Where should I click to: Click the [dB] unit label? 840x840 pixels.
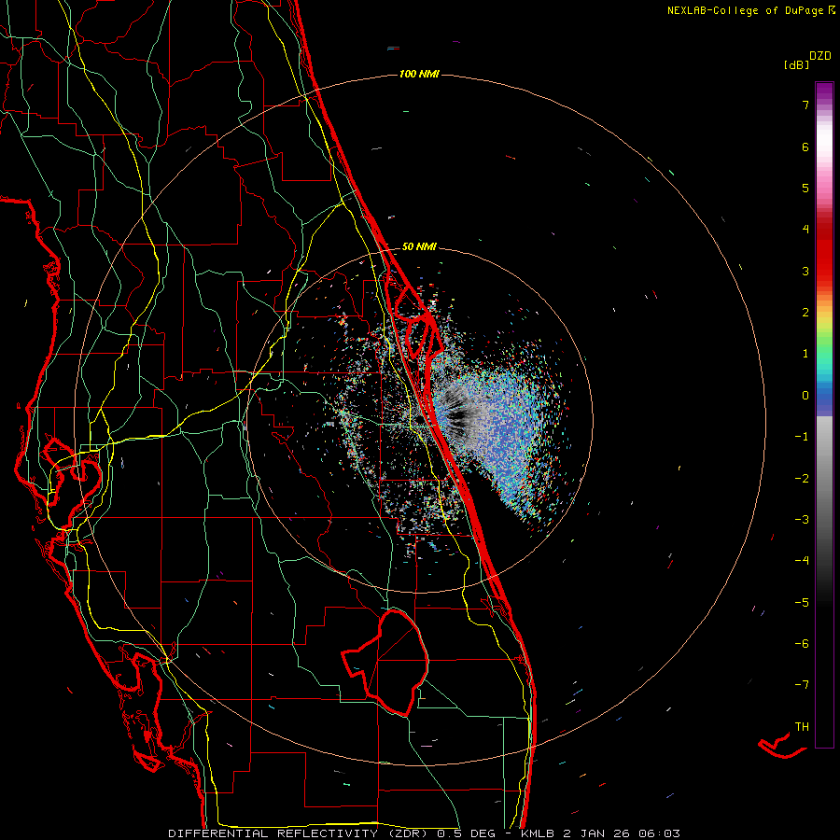click(x=796, y=64)
